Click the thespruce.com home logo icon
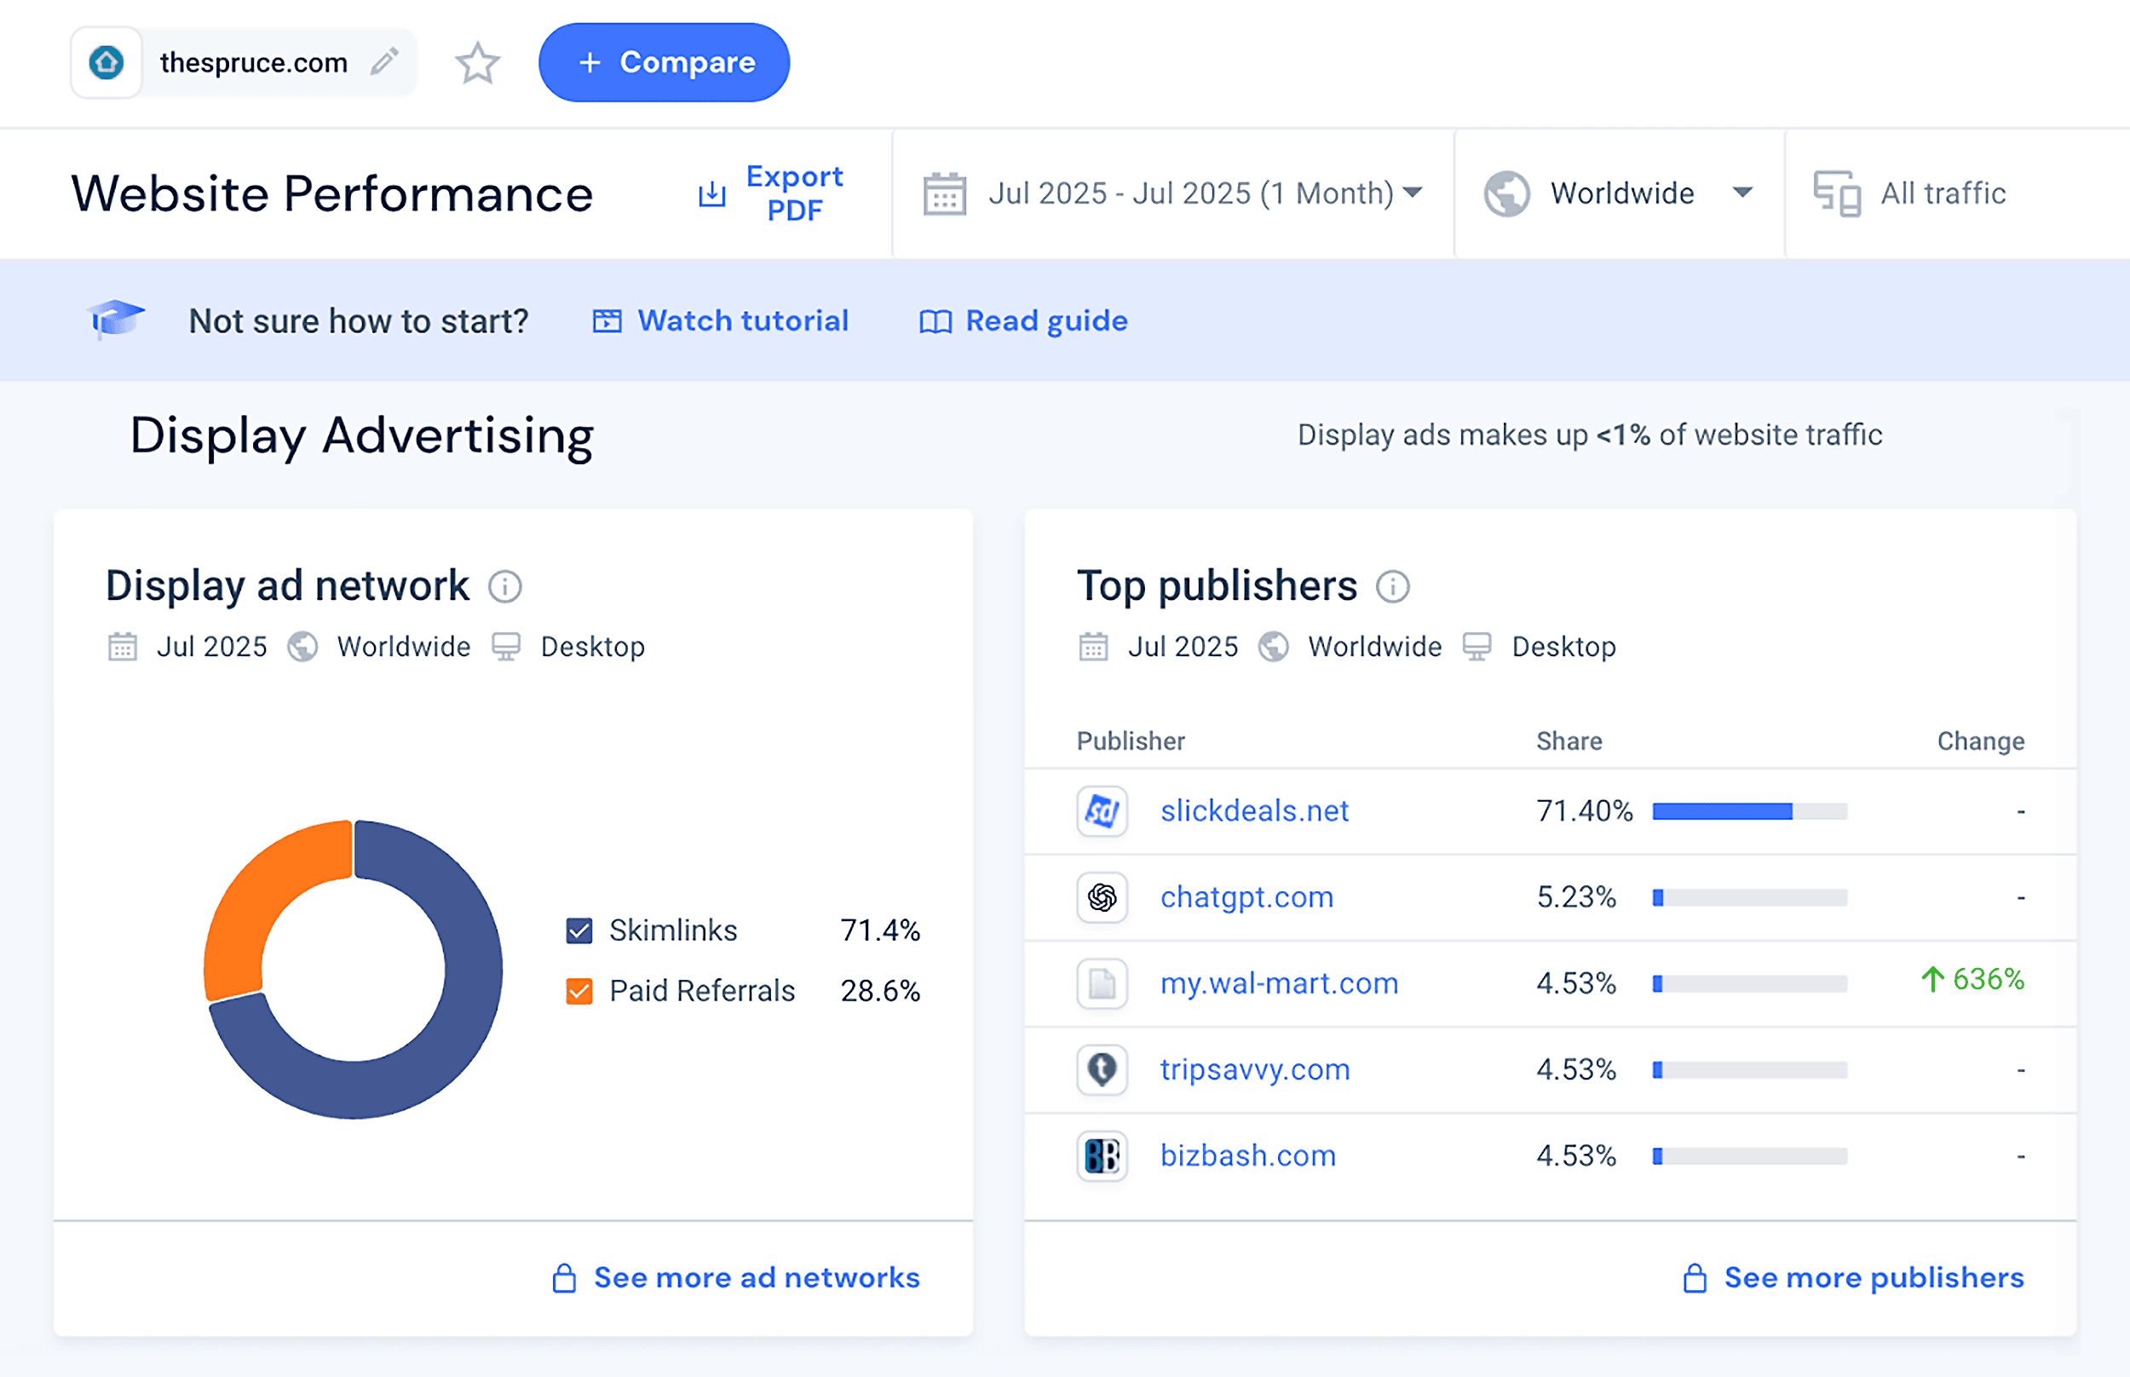 (106, 60)
